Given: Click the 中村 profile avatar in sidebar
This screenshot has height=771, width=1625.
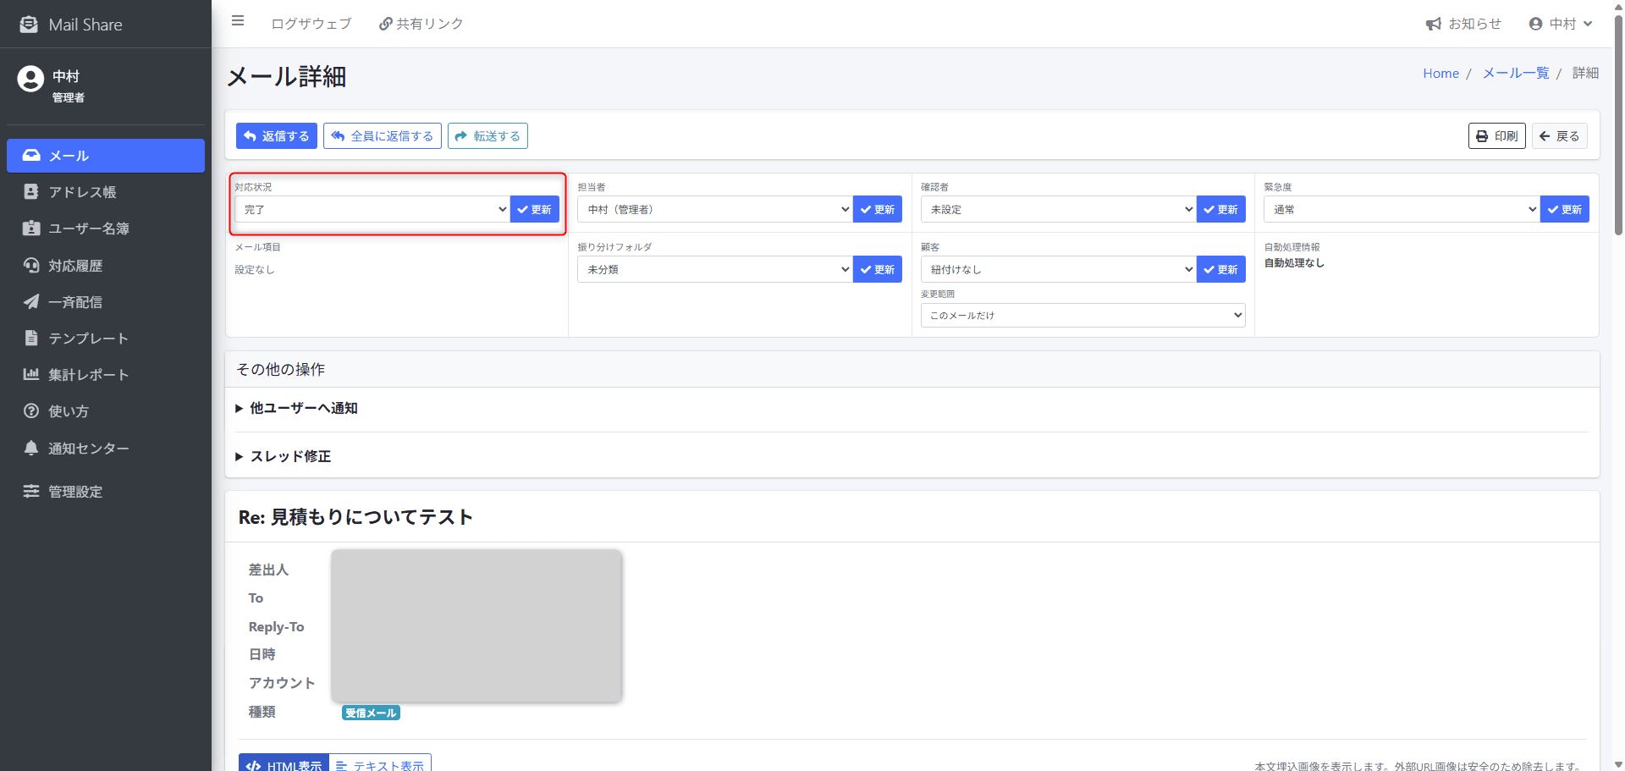Looking at the screenshot, I should coord(30,79).
